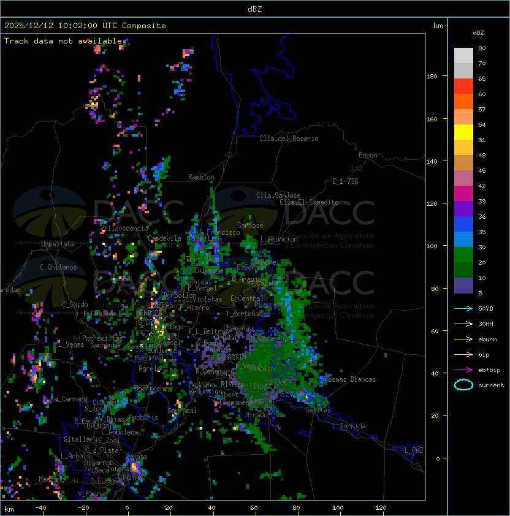Click the 'Anchoris' map label
Image resolution: width=510 pixels, height=516 pixels.
143,417
